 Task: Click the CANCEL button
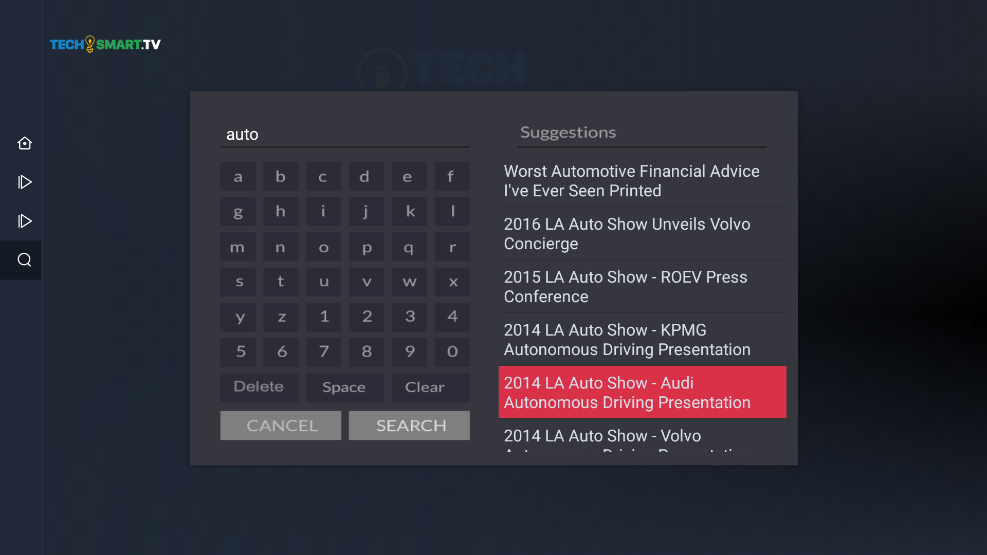coord(281,425)
